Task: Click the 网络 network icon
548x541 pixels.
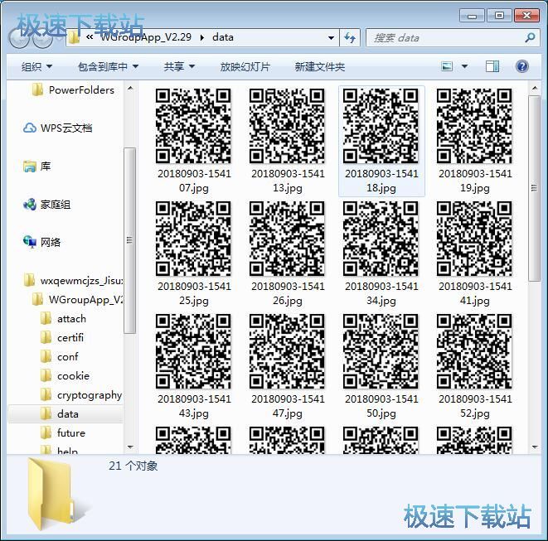Action: pyautogui.click(x=30, y=242)
